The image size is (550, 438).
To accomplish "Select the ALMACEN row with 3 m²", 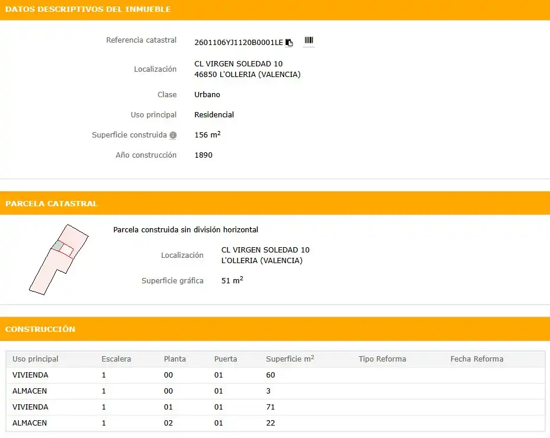I will point(275,391).
